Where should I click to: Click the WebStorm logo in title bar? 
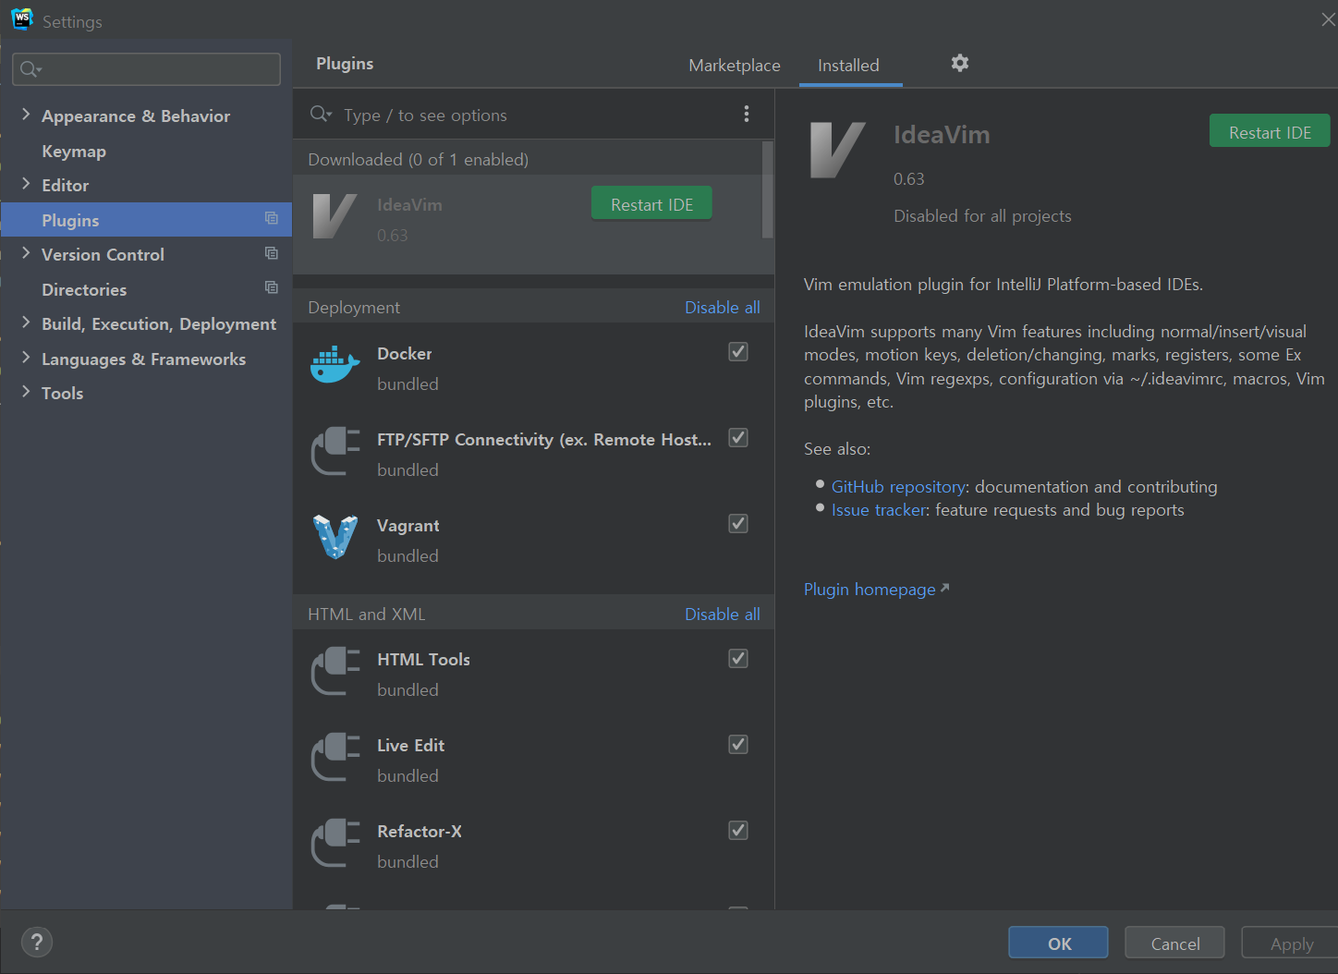coord(22,18)
